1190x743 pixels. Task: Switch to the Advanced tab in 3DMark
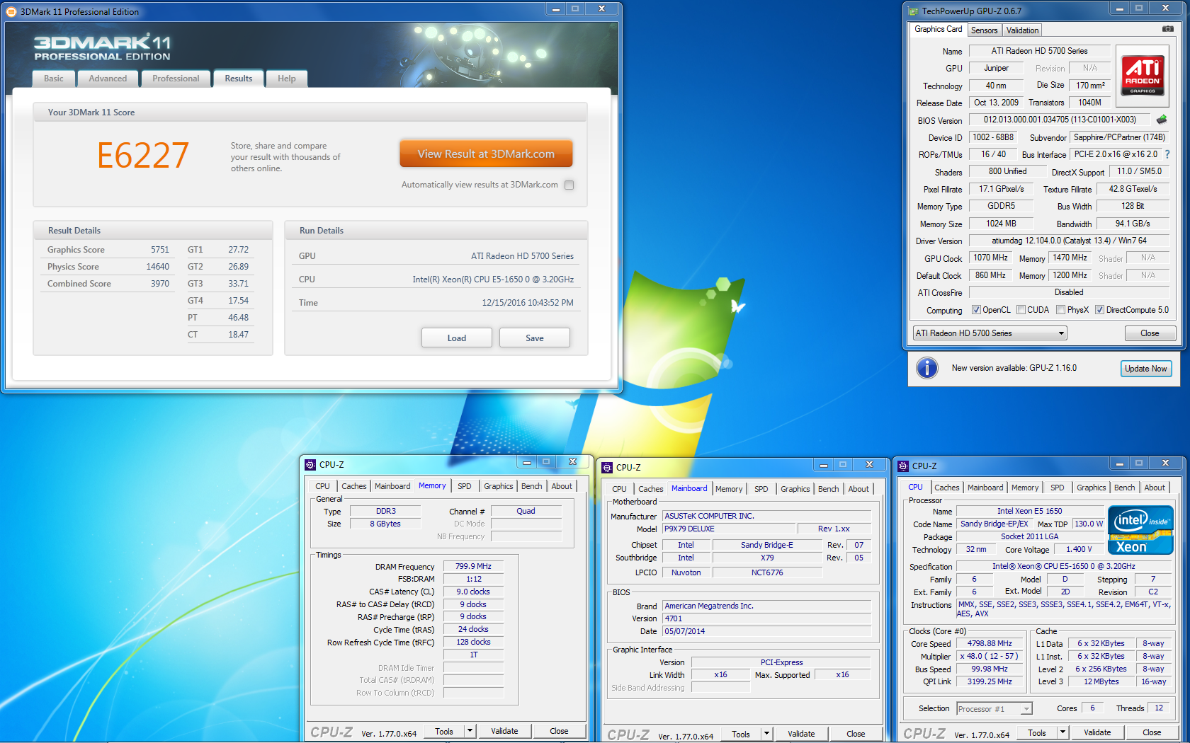108,79
